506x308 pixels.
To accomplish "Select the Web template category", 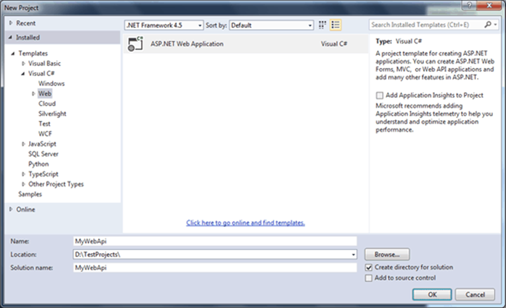I will point(45,94).
